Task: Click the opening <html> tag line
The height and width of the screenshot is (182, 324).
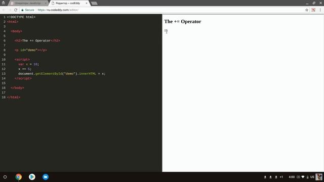Action: (13, 22)
